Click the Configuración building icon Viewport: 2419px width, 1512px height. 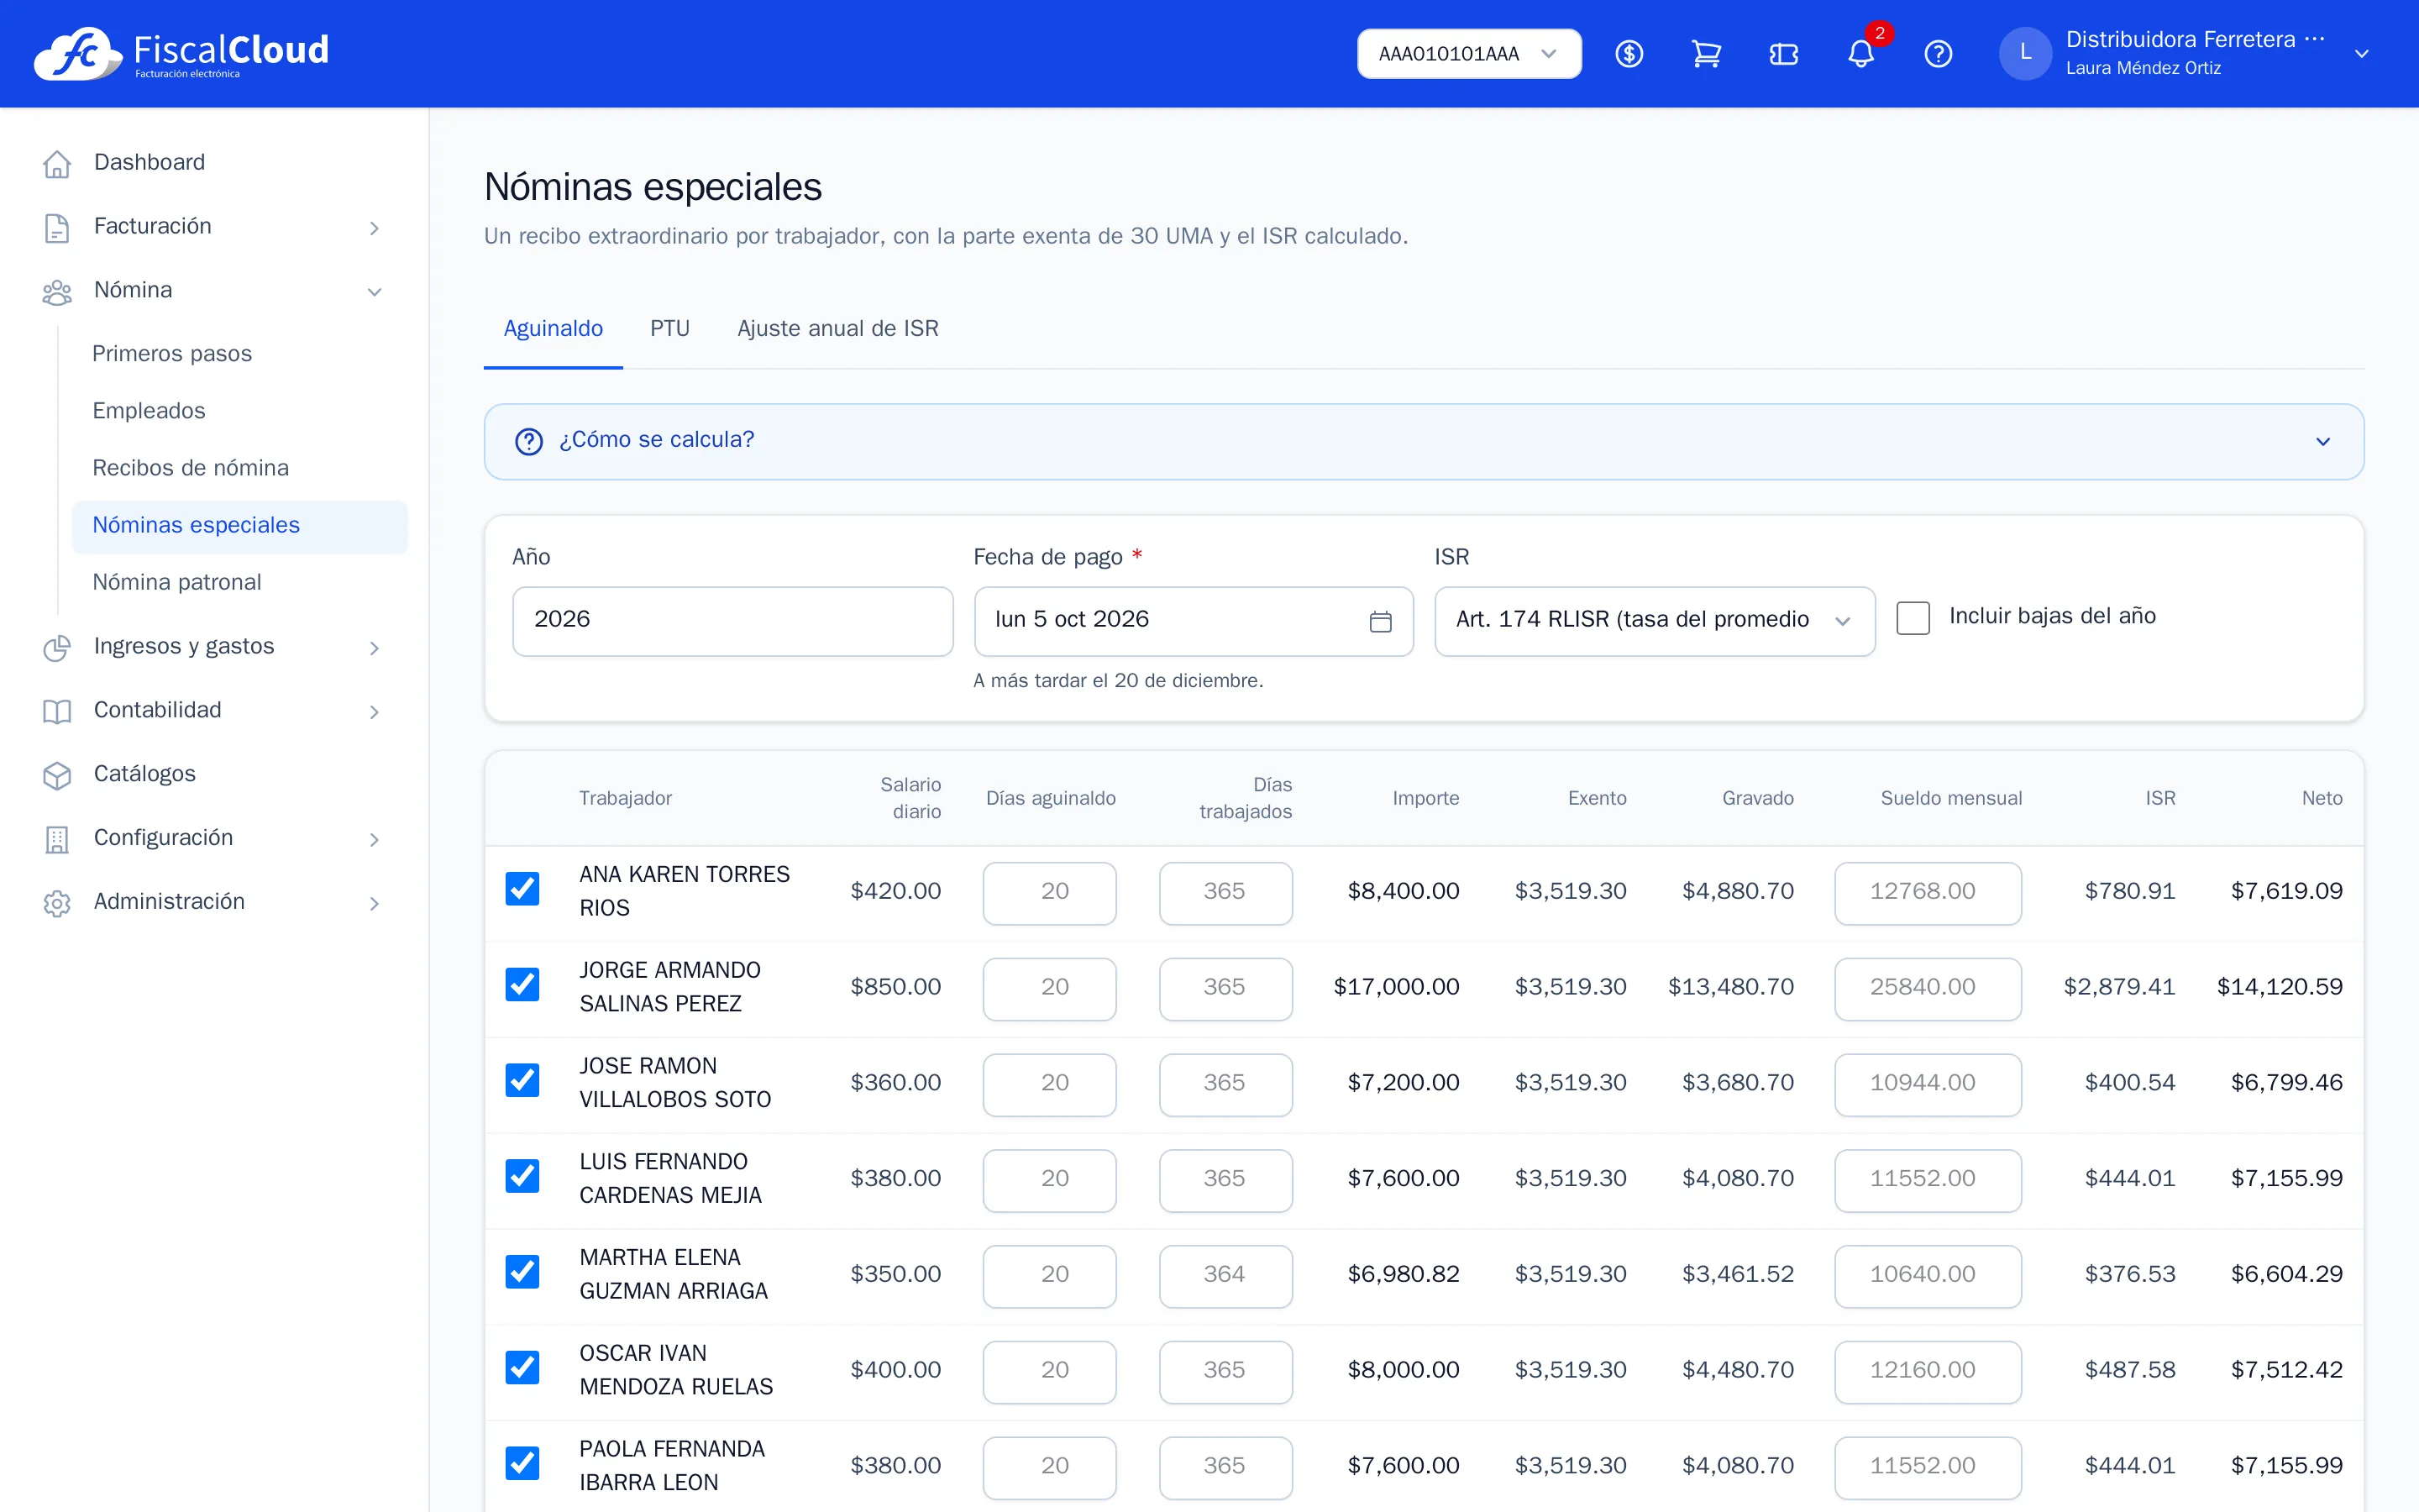click(57, 839)
